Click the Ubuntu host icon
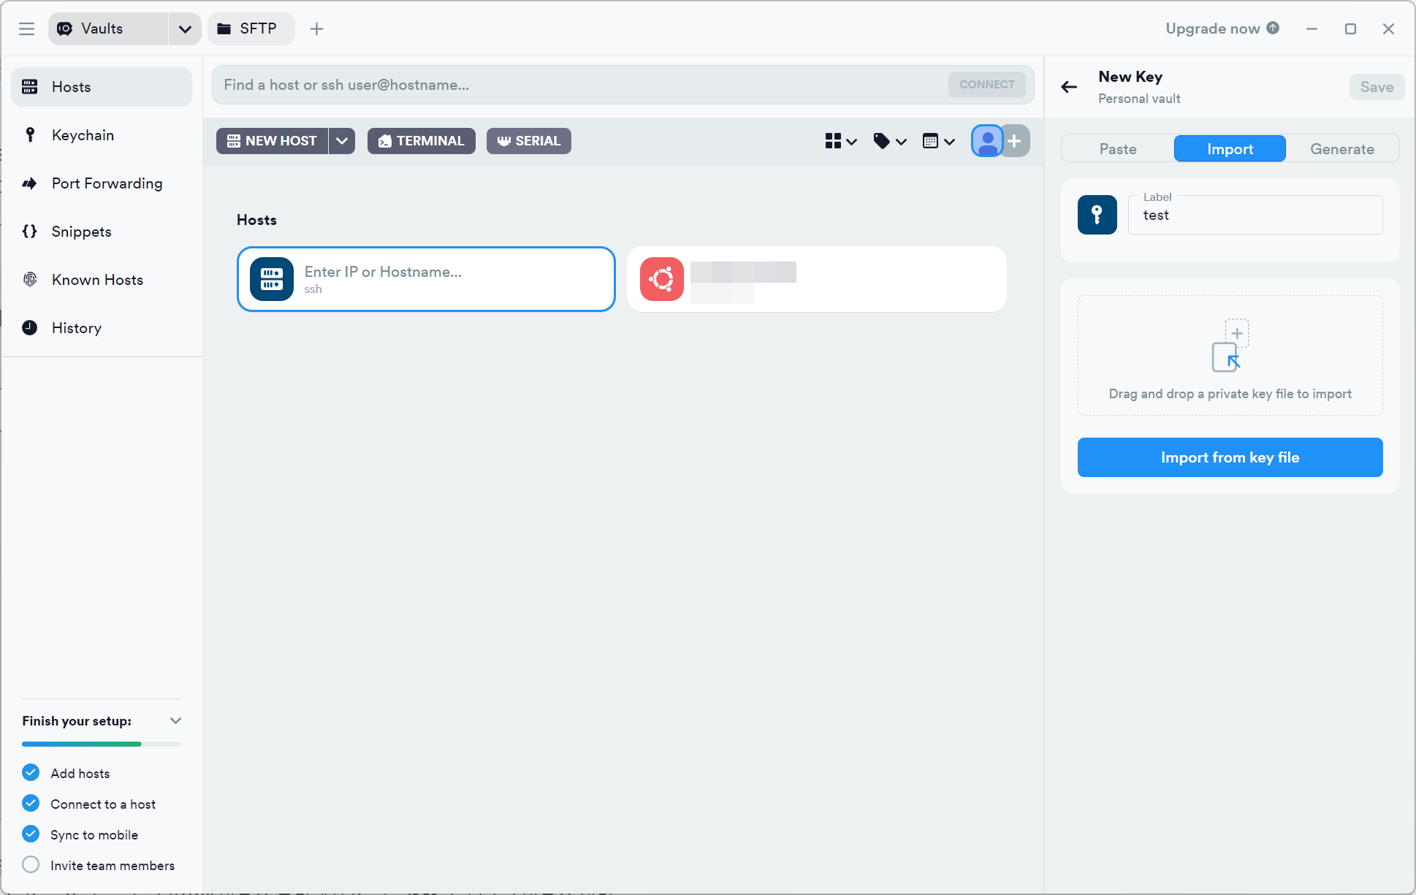1416x895 pixels. [661, 279]
